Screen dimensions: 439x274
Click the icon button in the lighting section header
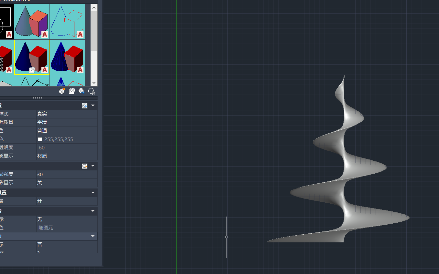[85, 166]
